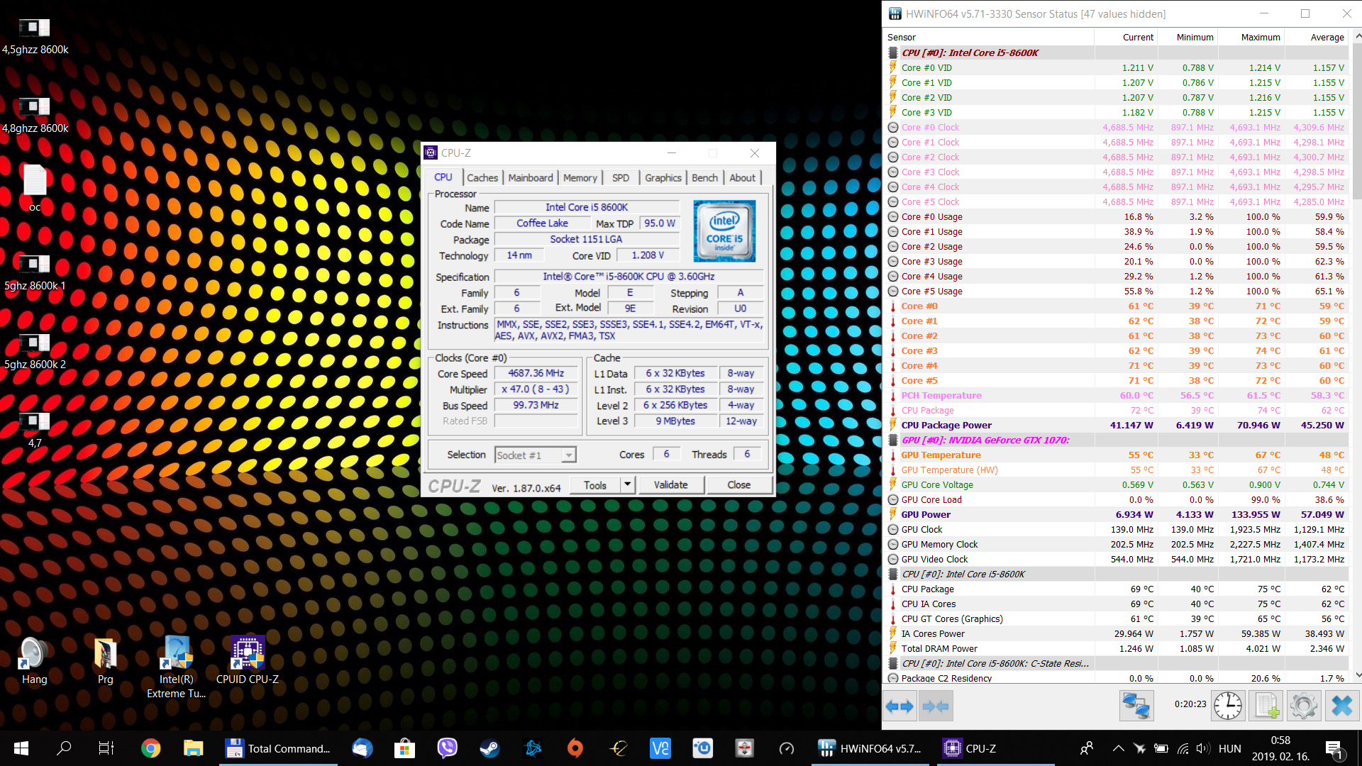Click the Average column header in HWiNFO

(x=1317, y=38)
